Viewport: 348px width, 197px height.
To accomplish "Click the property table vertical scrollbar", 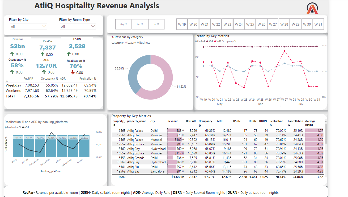I will [325, 138].
